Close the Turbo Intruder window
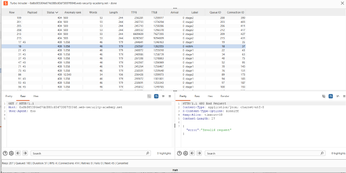 342,3
